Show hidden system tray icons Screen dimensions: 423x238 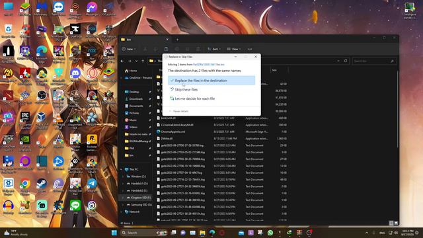pos(367,233)
